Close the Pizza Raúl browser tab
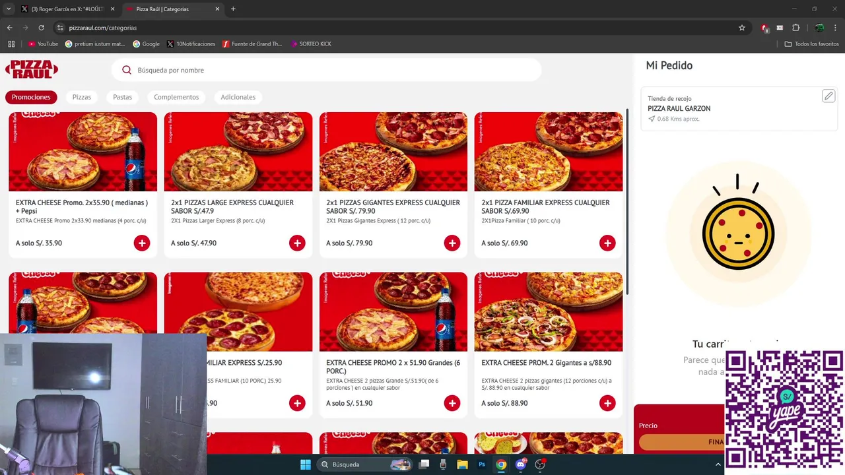This screenshot has height=475, width=845. tap(217, 9)
